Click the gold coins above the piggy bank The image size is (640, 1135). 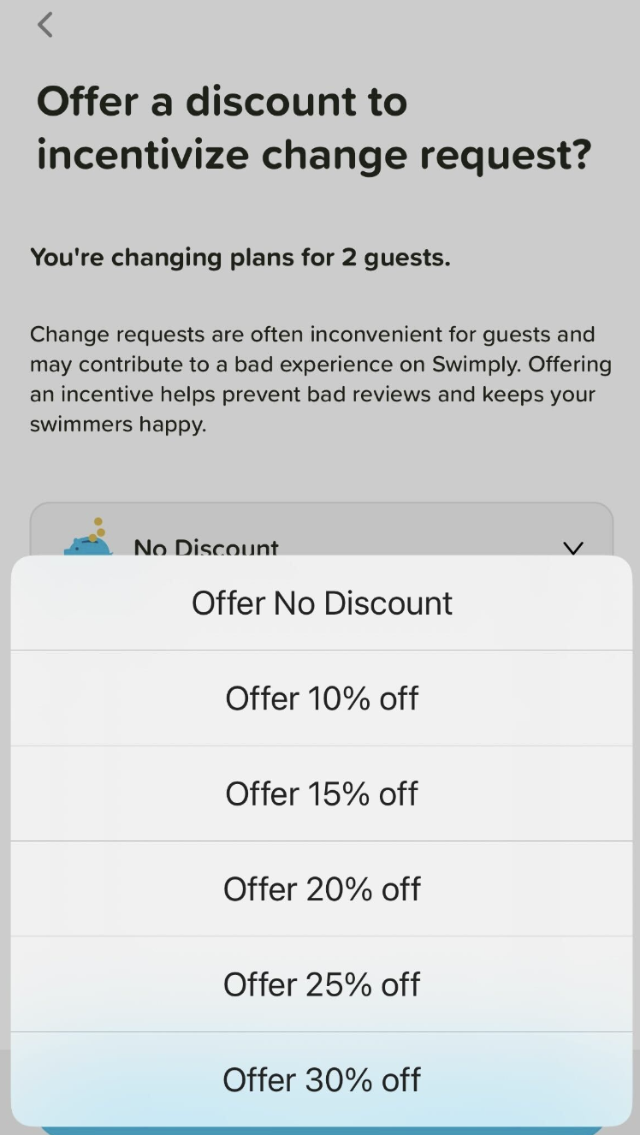[x=99, y=527]
